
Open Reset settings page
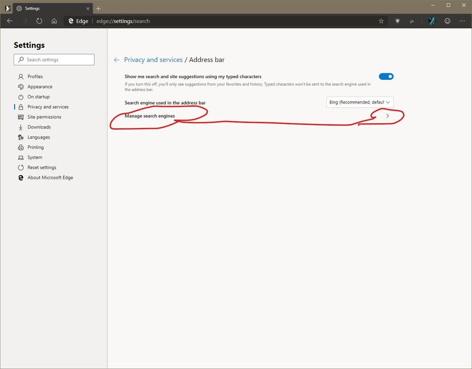pos(42,167)
